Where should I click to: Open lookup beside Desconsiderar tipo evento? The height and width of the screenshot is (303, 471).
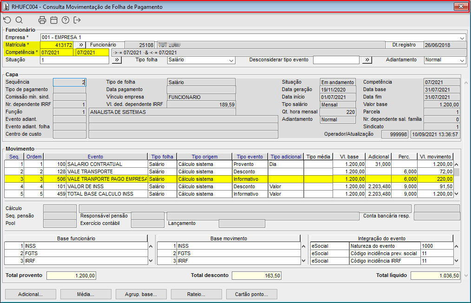(x=367, y=60)
